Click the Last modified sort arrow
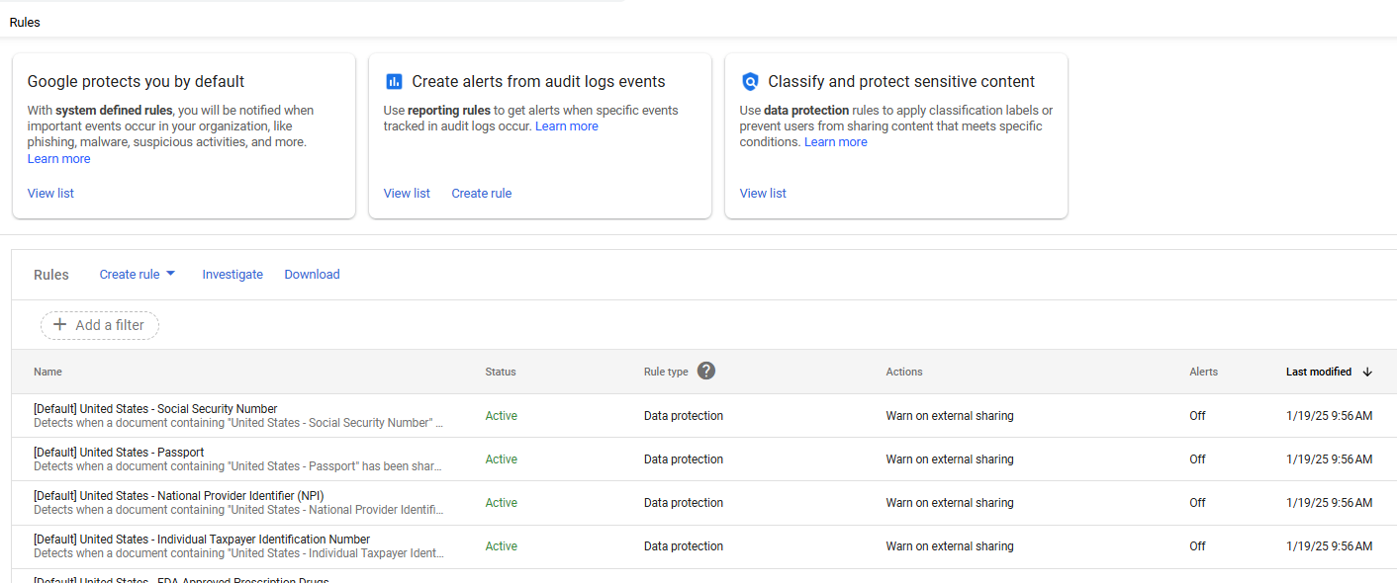 [x=1367, y=372]
